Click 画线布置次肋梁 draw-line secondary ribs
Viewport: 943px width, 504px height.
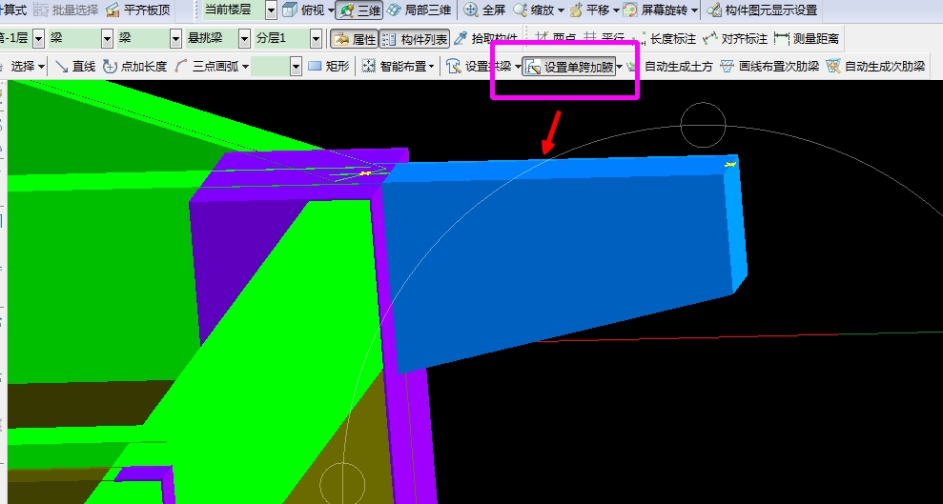tap(769, 66)
